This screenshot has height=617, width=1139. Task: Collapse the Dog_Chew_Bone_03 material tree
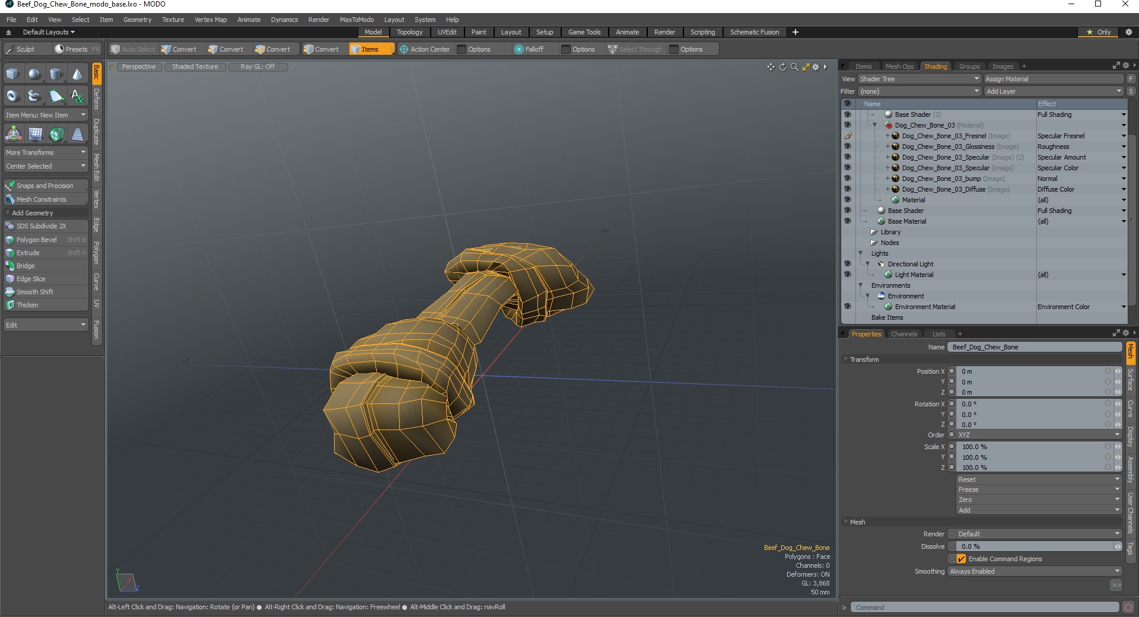pyautogui.click(x=874, y=125)
